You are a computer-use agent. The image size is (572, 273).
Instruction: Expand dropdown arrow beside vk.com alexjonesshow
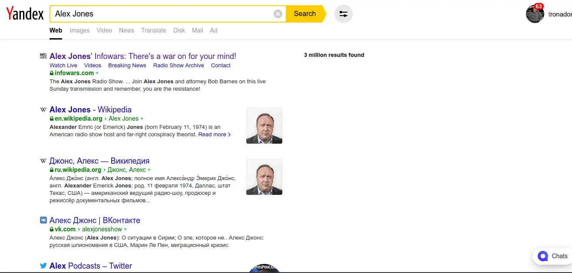pyautogui.click(x=126, y=230)
